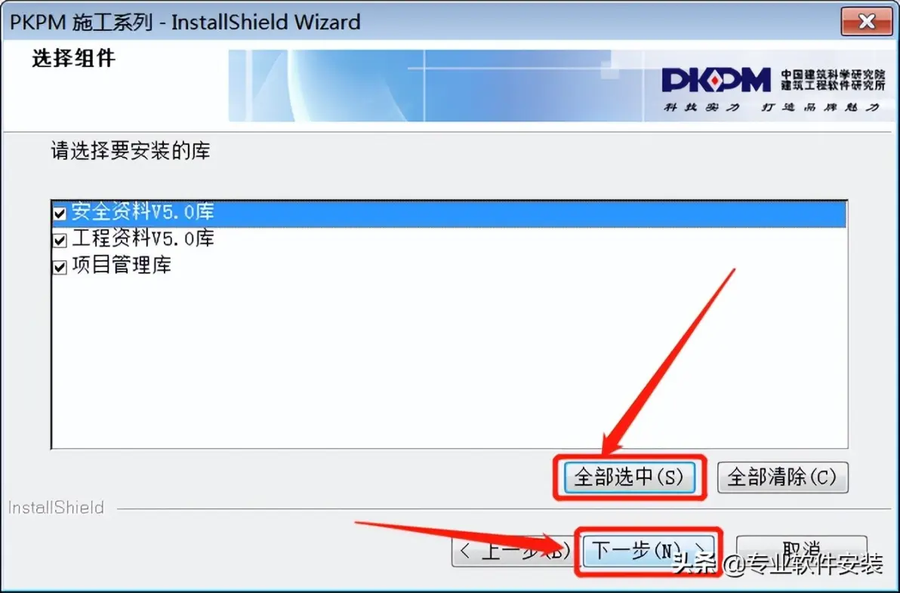The image size is (900, 593).
Task: Cancel the installation with 取消
Action: coord(801,552)
